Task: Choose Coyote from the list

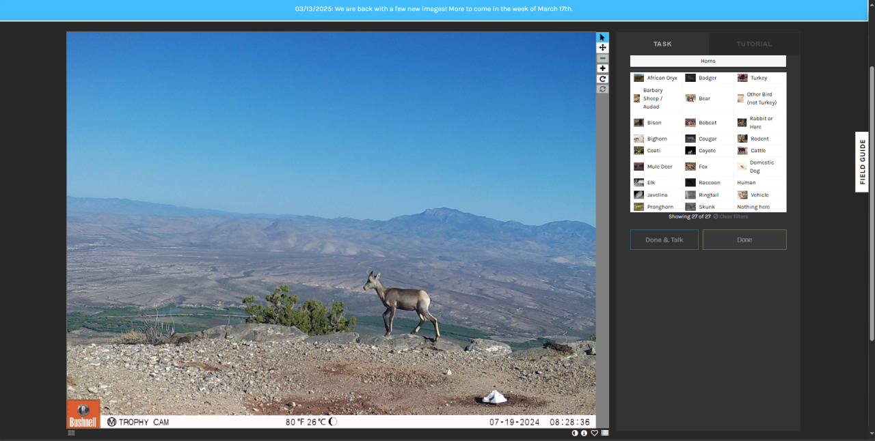Action: pyautogui.click(x=708, y=150)
